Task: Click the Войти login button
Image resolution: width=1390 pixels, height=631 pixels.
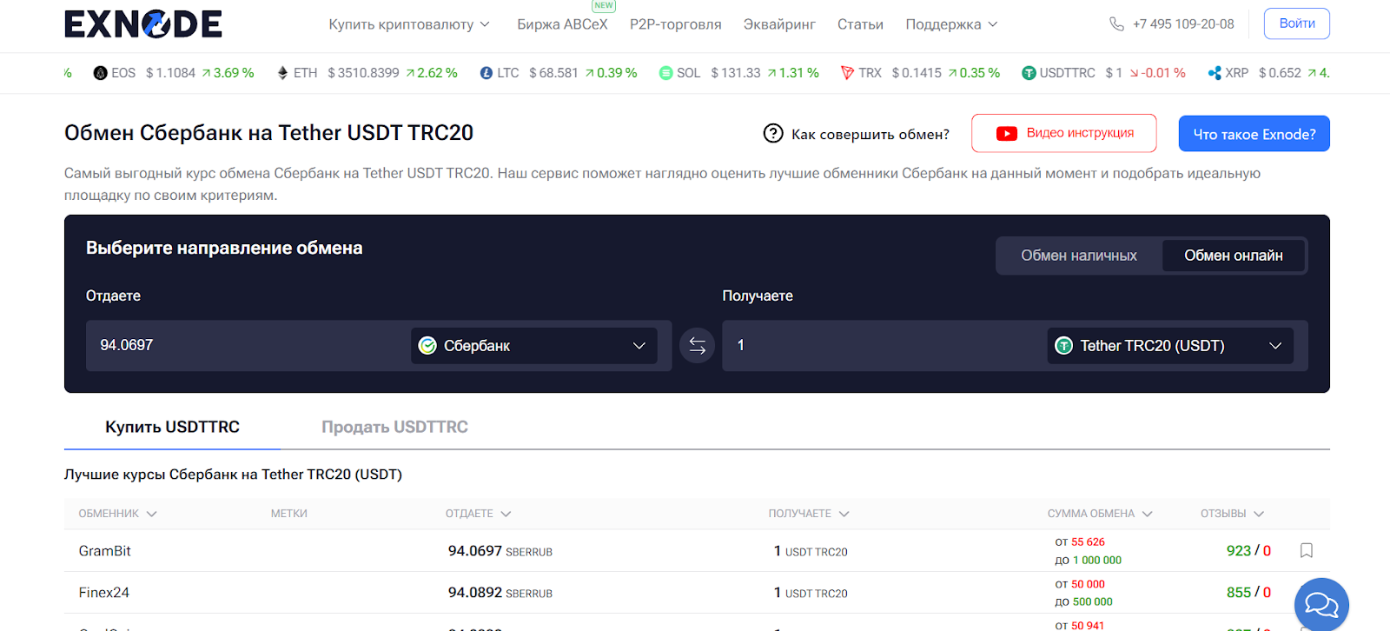Action: pyautogui.click(x=1297, y=23)
